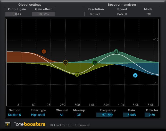Change the Resolution 0.05oct value
Image resolution: width=166 pixels, height=131 pixels.
tap(95, 14)
